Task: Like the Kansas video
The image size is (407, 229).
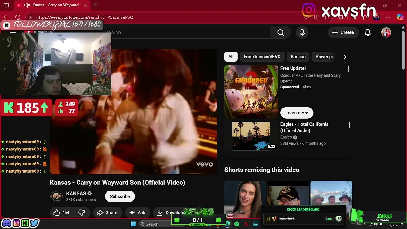Action: pyautogui.click(x=61, y=213)
